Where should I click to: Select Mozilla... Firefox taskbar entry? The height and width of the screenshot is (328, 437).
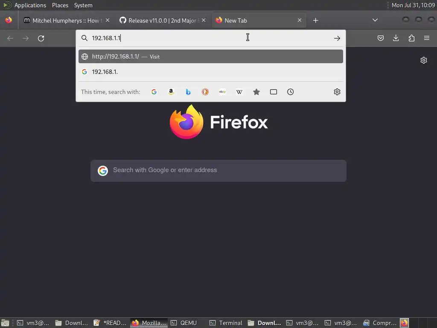(x=149, y=323)
